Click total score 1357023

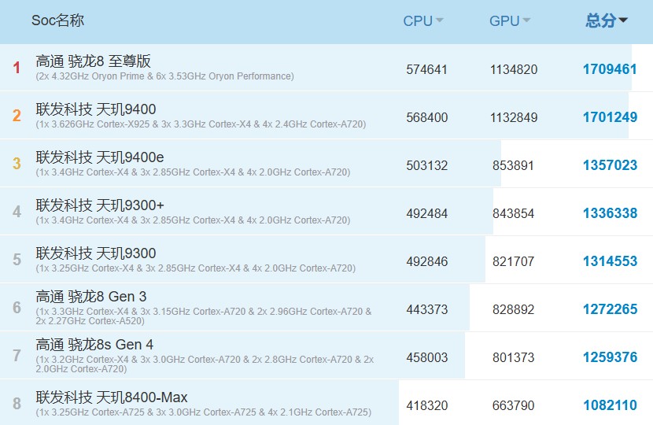coord(610,165)
